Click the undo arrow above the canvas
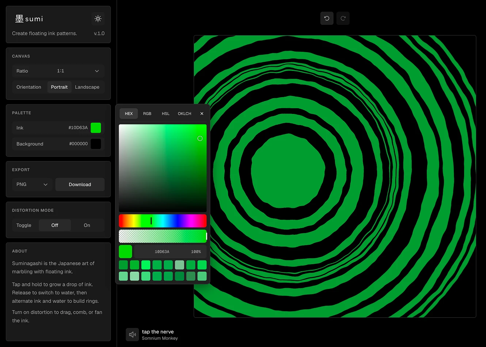 [327, 18]
